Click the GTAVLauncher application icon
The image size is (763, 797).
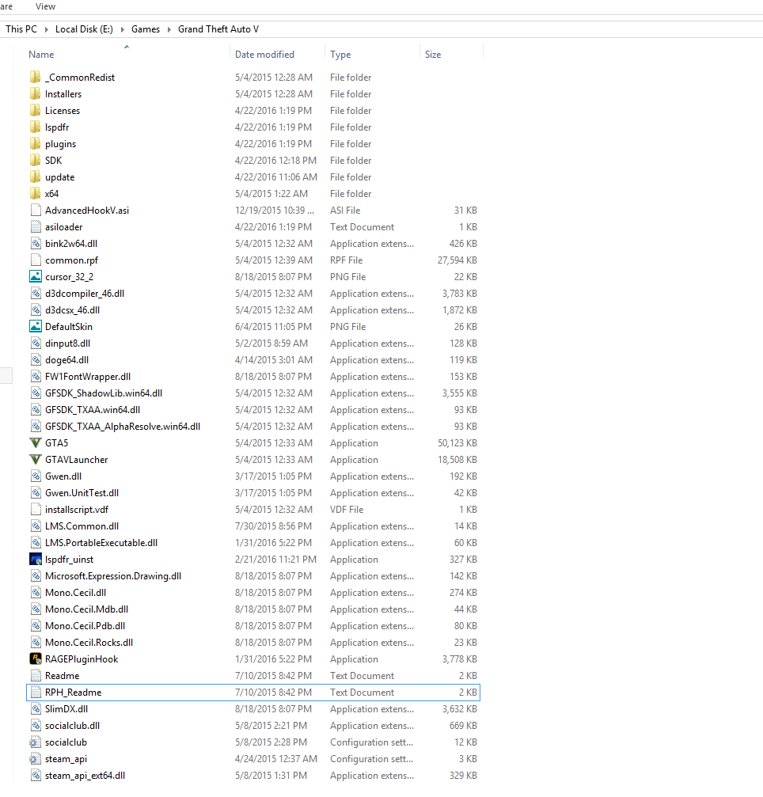[x=36, y=460]
